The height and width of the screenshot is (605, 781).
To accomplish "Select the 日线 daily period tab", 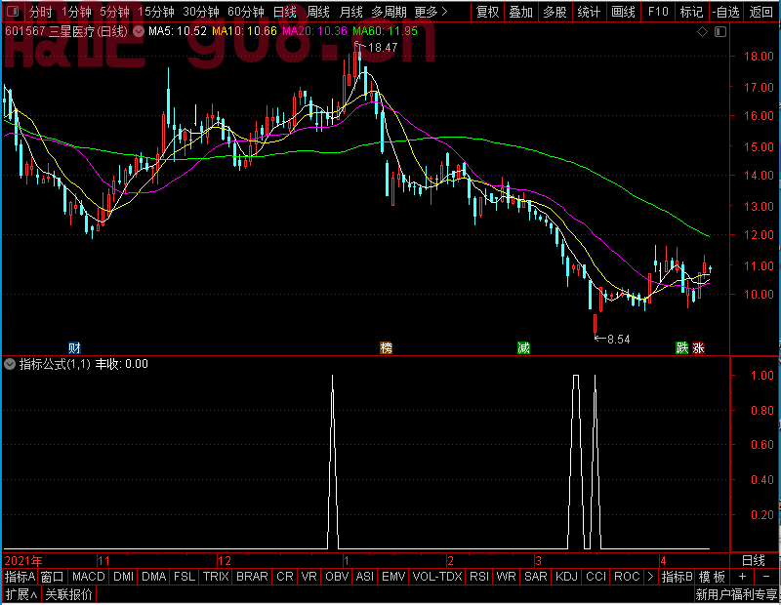I will coord(285,12).
